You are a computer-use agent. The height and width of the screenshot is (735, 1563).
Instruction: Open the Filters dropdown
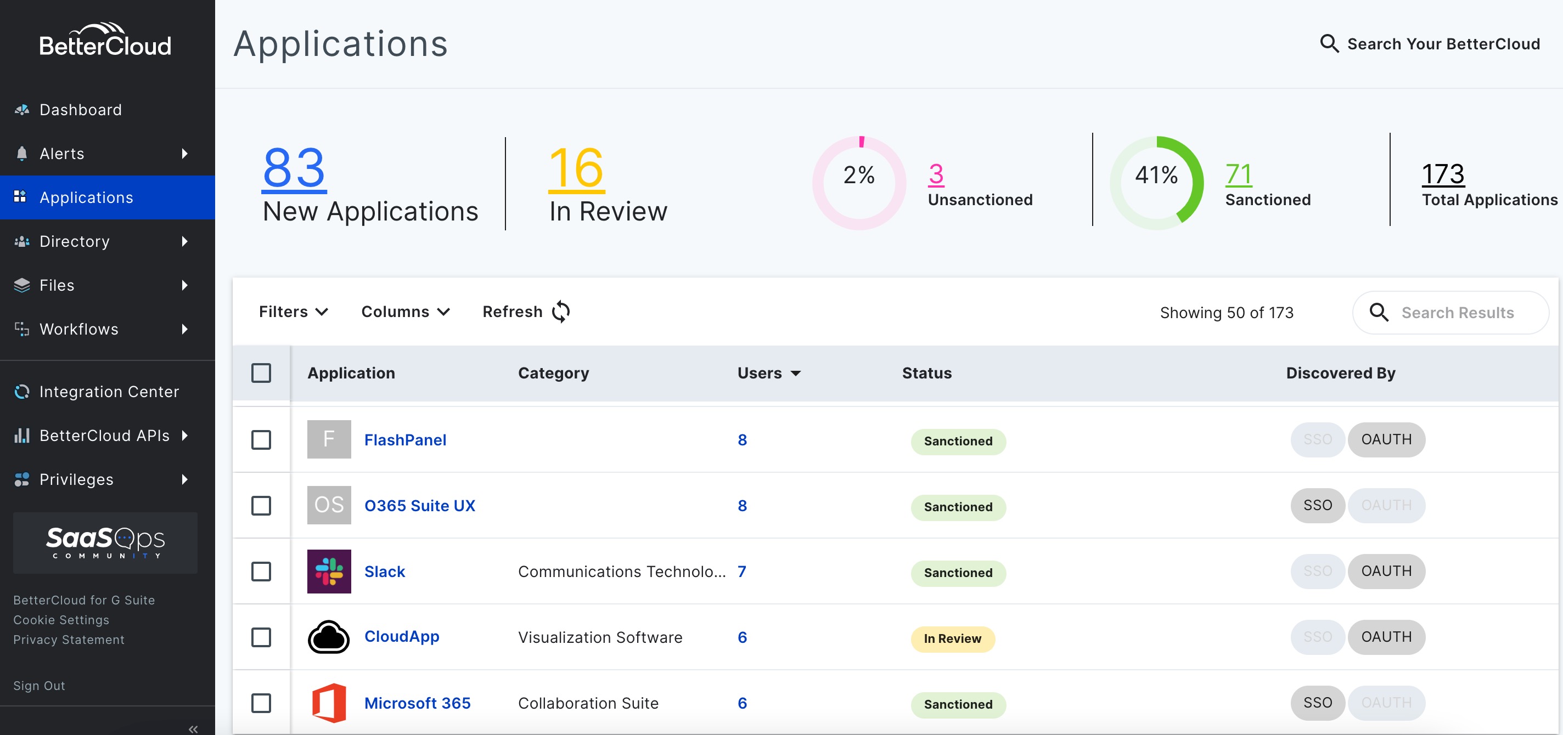click(294, 312)
